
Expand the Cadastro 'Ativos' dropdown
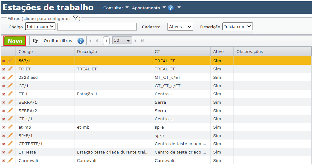coord(180,27)
